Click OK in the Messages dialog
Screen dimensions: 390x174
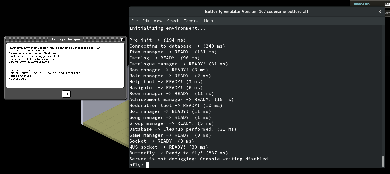tap(66, 94)
